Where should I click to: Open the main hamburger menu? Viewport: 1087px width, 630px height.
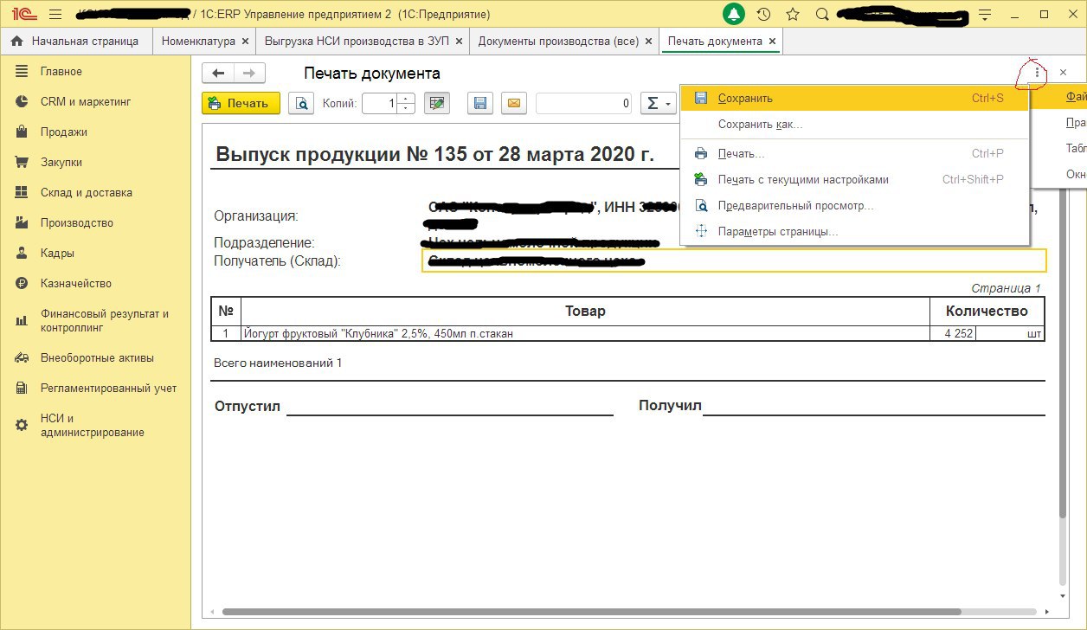pyautogui.click(x=55, y=14)
